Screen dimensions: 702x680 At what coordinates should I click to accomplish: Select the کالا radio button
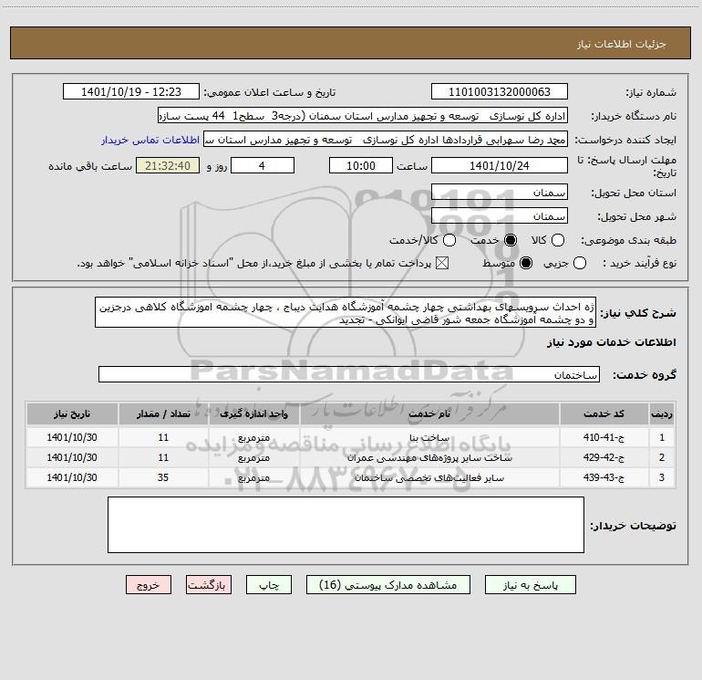557,240
